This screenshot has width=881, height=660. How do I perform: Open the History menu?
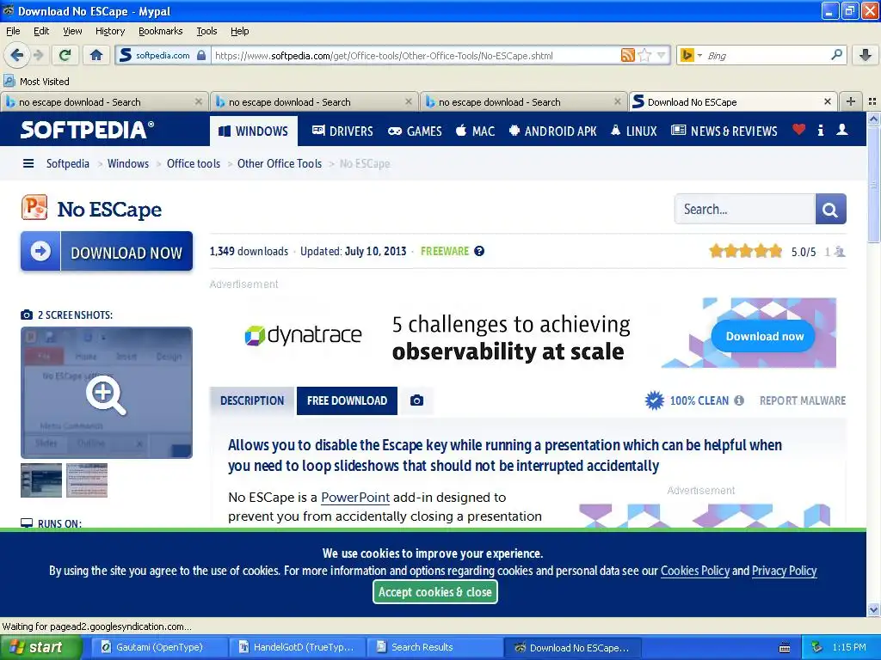(109, 31)
